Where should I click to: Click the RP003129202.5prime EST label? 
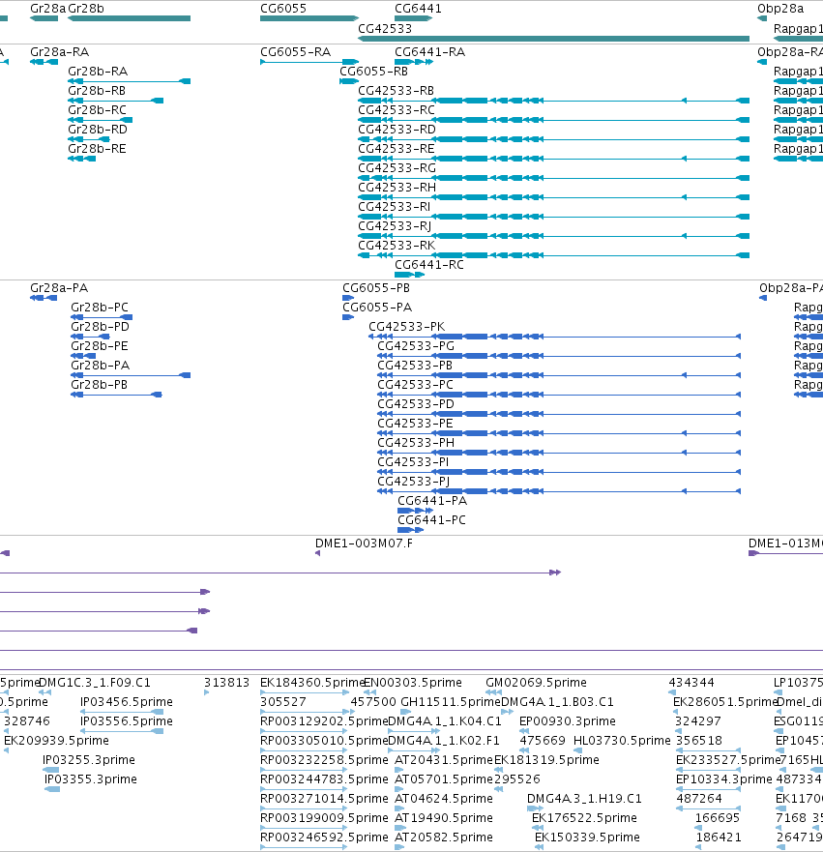tap(324, 721)
